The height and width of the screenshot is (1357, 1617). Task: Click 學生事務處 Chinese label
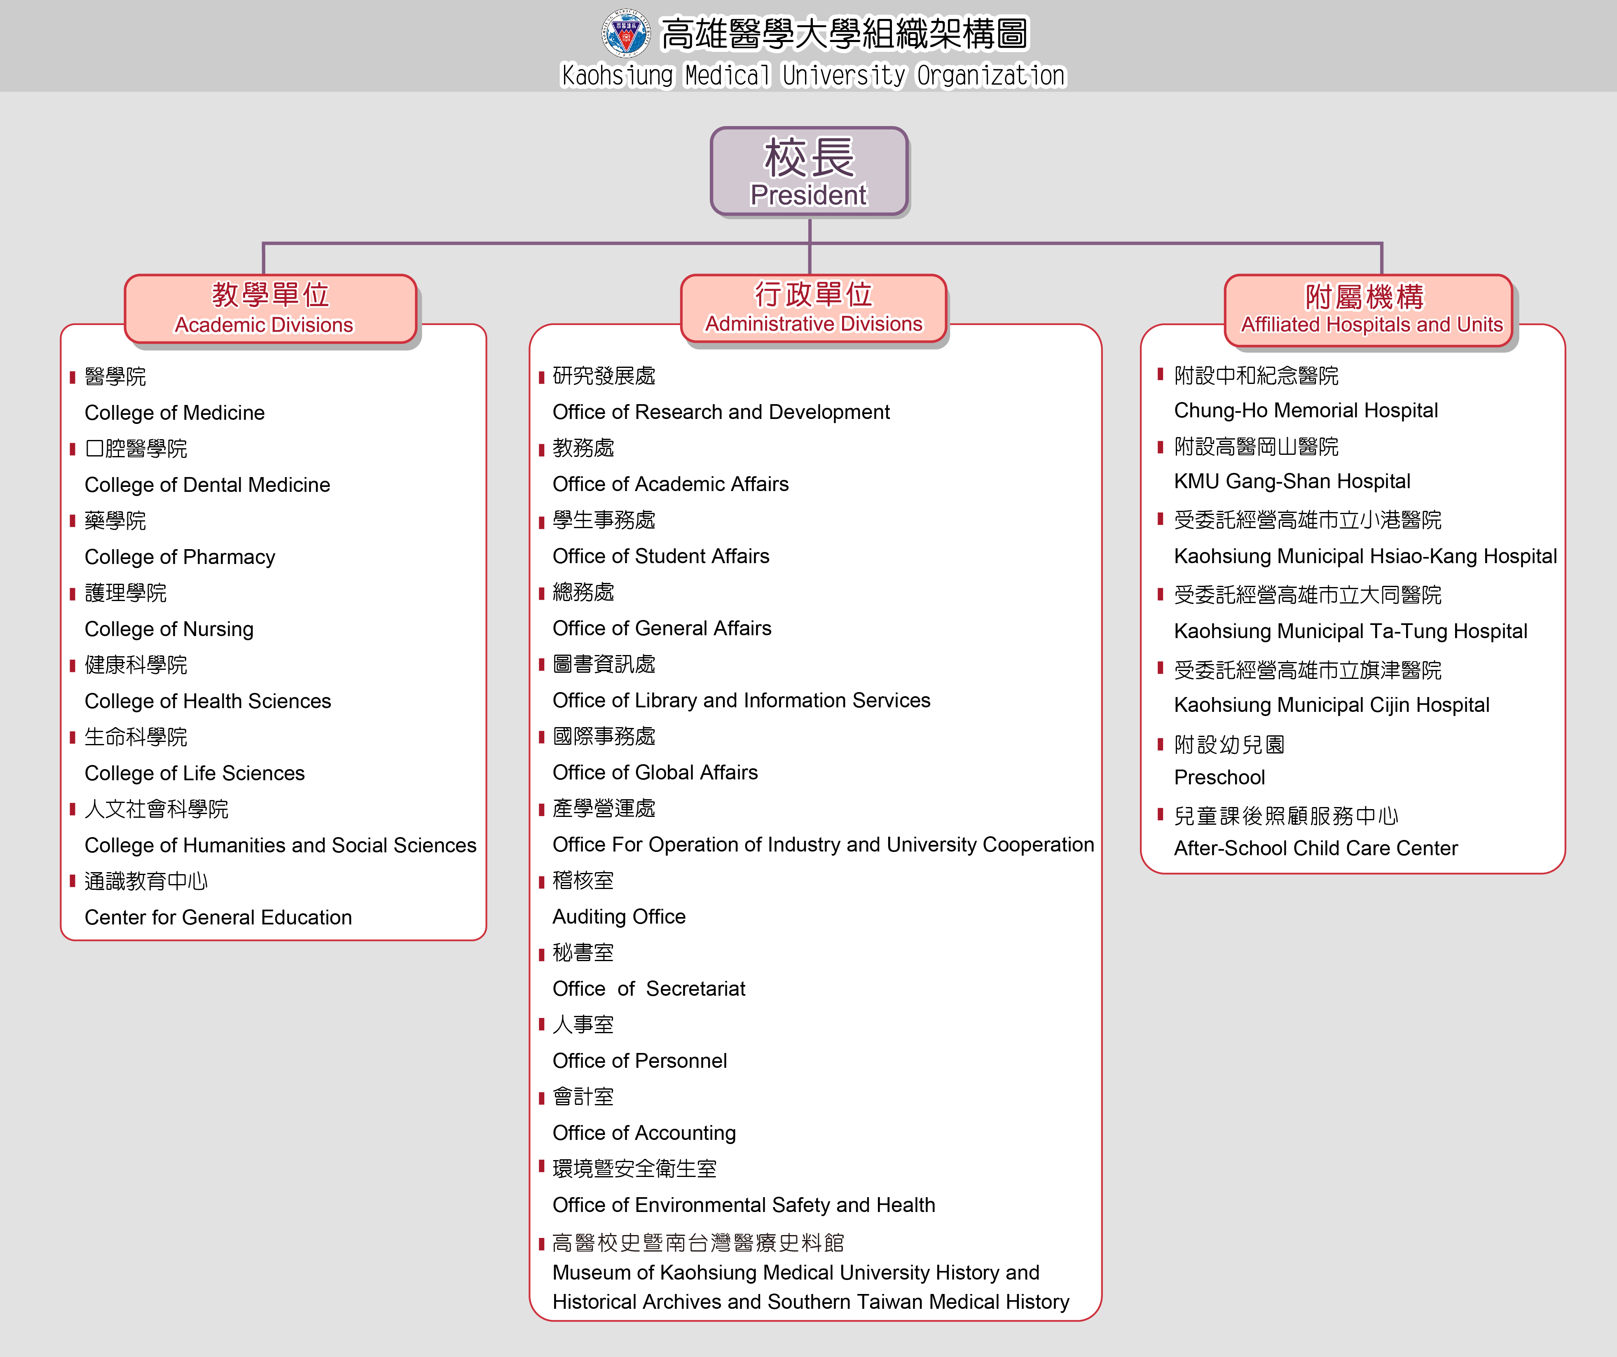point(604,520)
